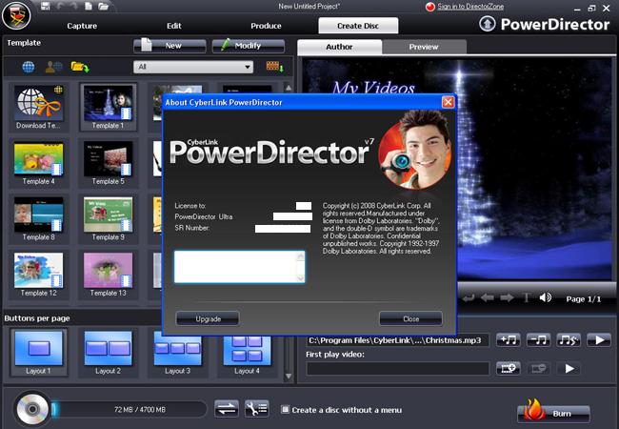Image resolution: width=619 pixels, height=429 pixels.
Task: Click the Christmas.mp3 music path field
Action: pos(397,340)
